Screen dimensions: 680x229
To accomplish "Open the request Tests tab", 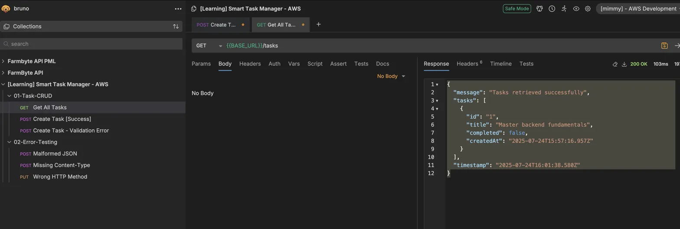I will point(361,64).
